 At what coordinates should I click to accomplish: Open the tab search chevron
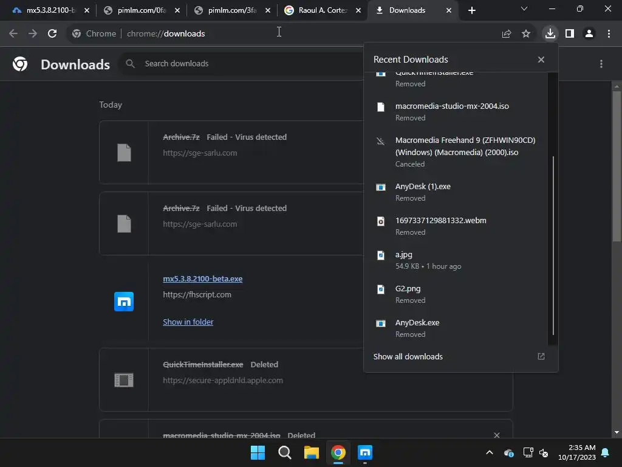pyautogui.click(x=524, y=9)
